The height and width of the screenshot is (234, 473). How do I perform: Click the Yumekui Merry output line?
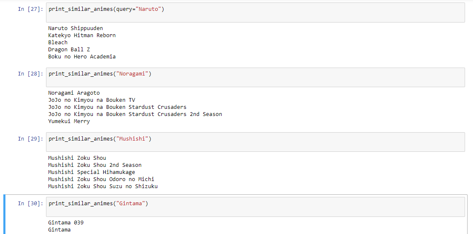point(69,121)
